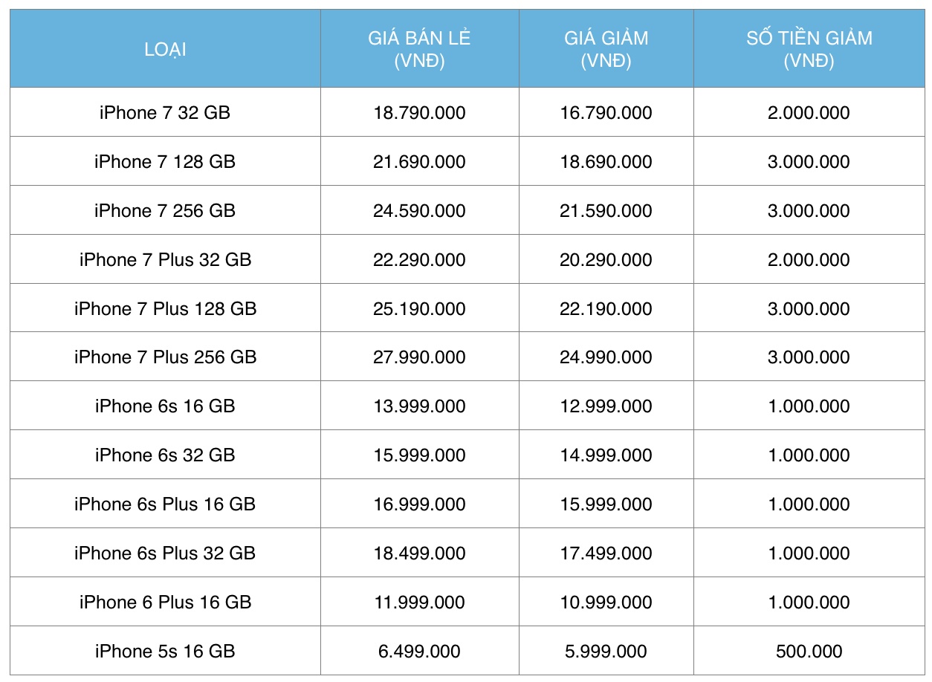Click the 500.000 discount amount
This screenshot has height=682, width=932.
pyautogui.click(x=809, y=652)
